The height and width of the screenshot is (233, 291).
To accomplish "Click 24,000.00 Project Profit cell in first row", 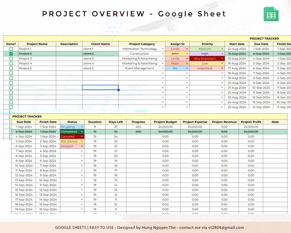I will point(251,127).
